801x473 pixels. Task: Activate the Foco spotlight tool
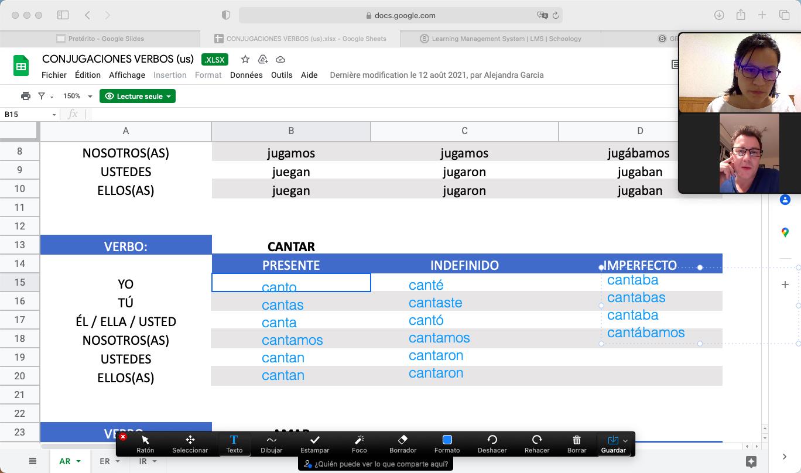[359, 443]
